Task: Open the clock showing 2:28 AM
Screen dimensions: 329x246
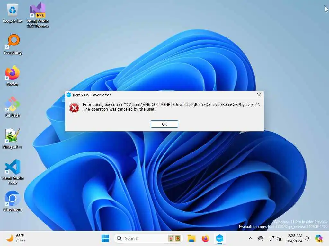Action: [295, 238]
